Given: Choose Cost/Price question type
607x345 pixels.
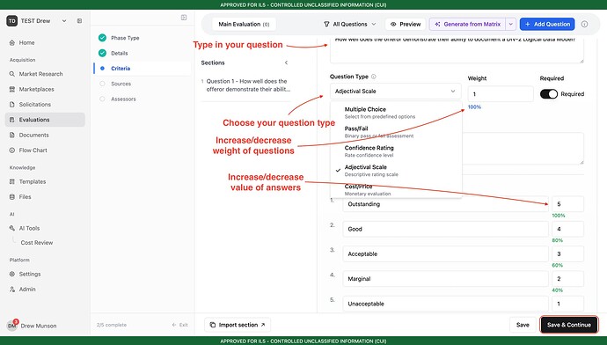Looking at the screenshot, I should [396, 190].
